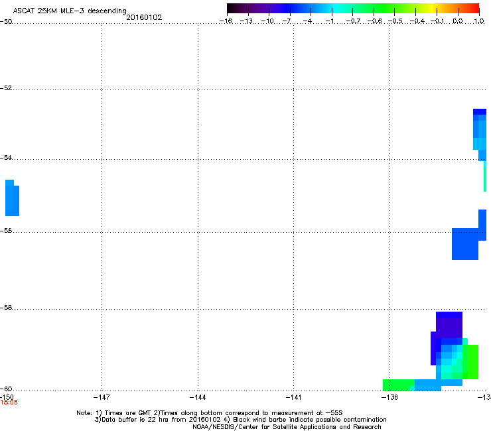Click the -0.1 colorbar label

437,21
